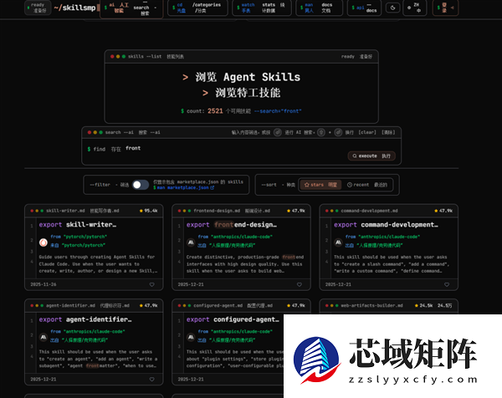
Task: Favorite skill-writer card with heart icon
Action: (x=151, y=284)
